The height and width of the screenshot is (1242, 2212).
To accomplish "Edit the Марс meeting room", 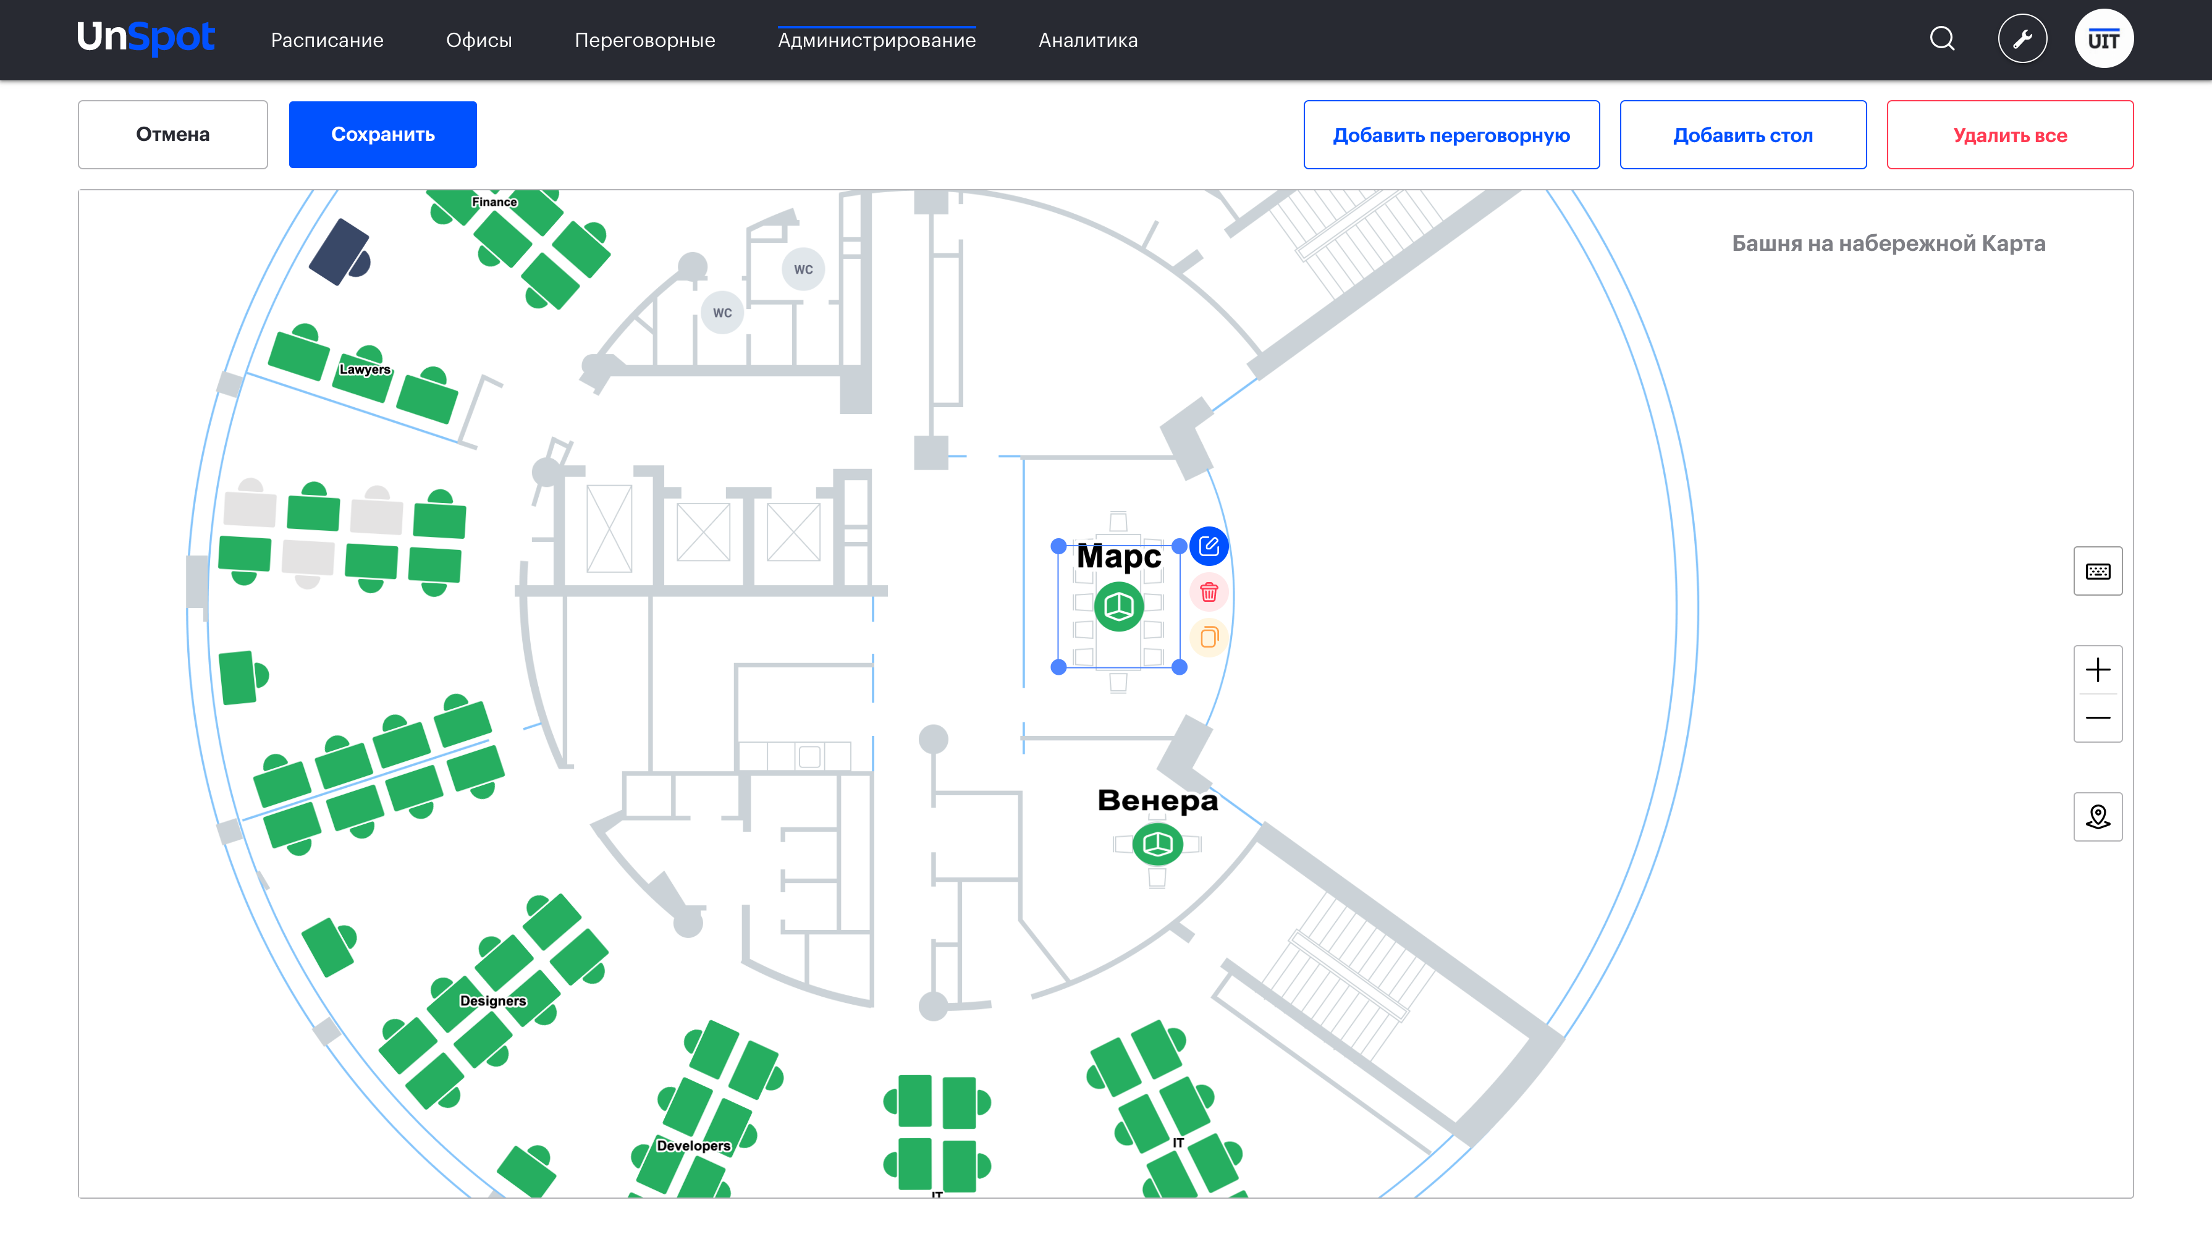I will 1209,546.
